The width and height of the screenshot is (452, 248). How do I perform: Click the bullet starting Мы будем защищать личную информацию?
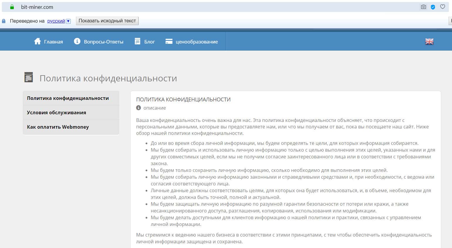pyautogui.click(x=280, y=207)
